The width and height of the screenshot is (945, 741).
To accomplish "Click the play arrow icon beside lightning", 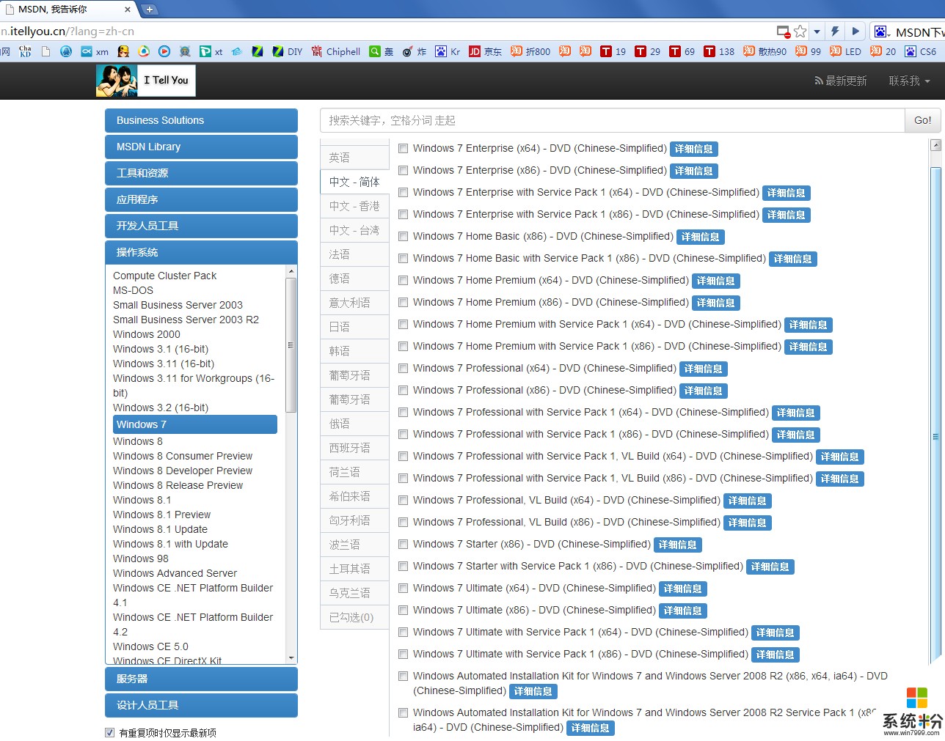I will point(855,32).
